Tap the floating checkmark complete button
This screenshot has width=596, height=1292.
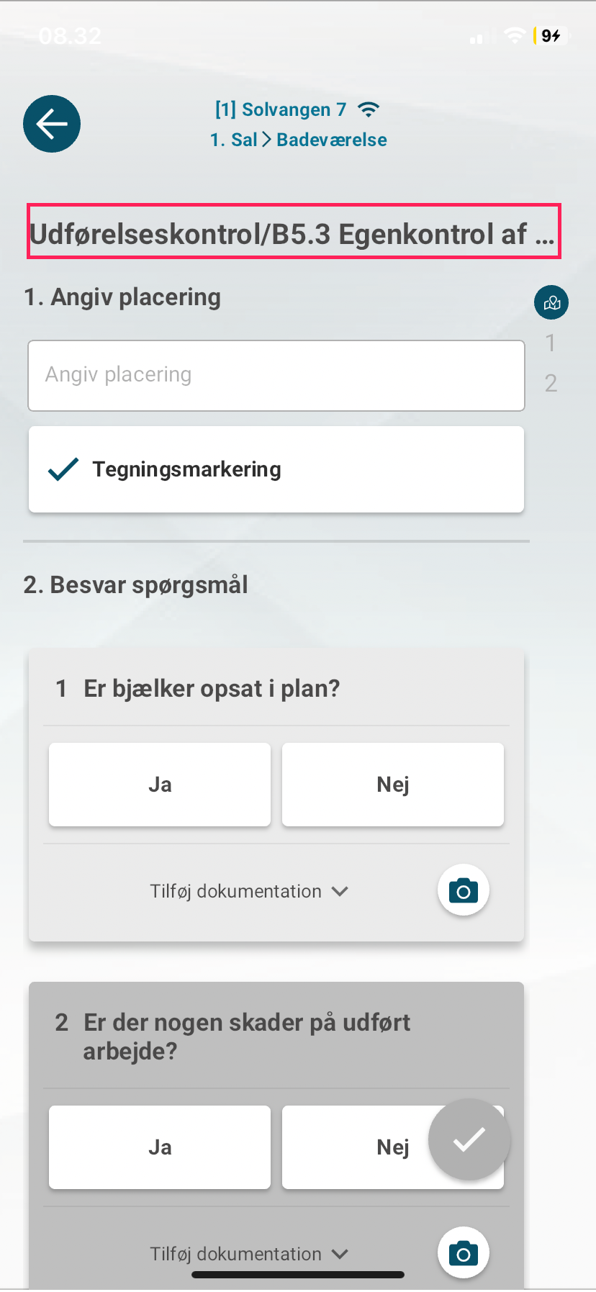pyautogui.click(x=469, y=1139)
